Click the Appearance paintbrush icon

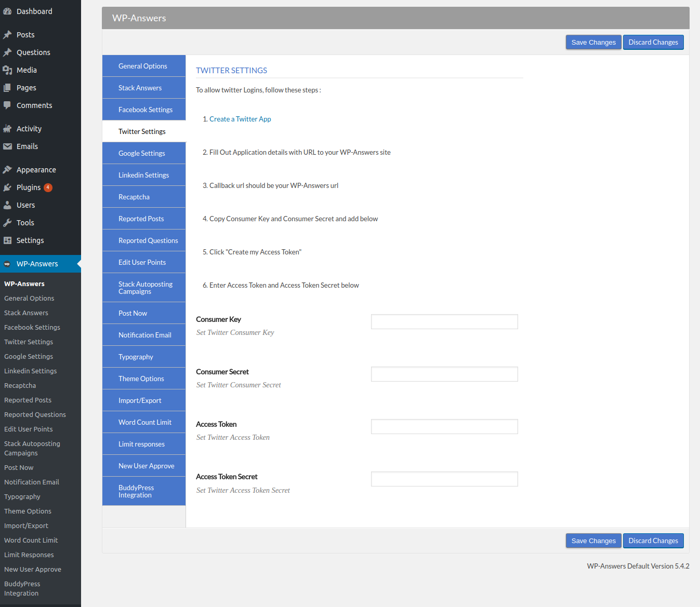pos(7,170)
